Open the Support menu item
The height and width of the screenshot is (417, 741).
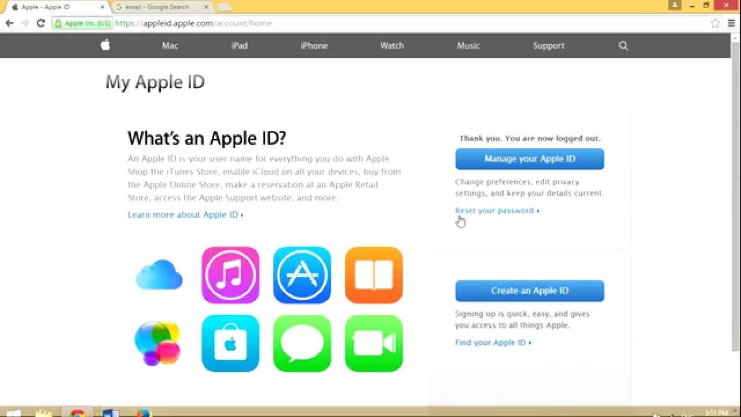[549, 46]
